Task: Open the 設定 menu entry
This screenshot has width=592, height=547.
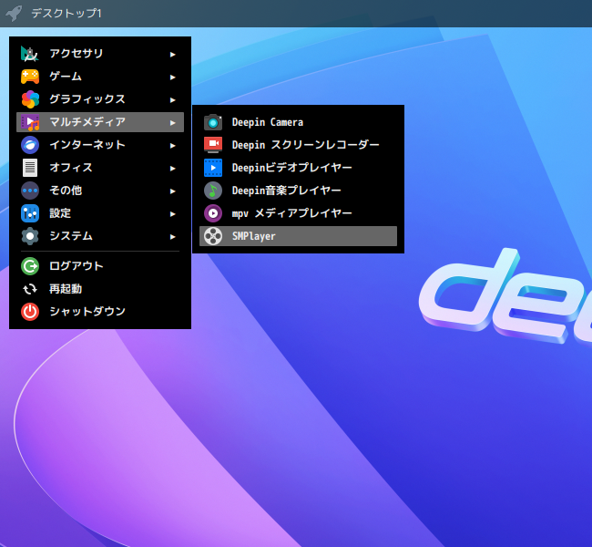Action: (x=100, y=213)
